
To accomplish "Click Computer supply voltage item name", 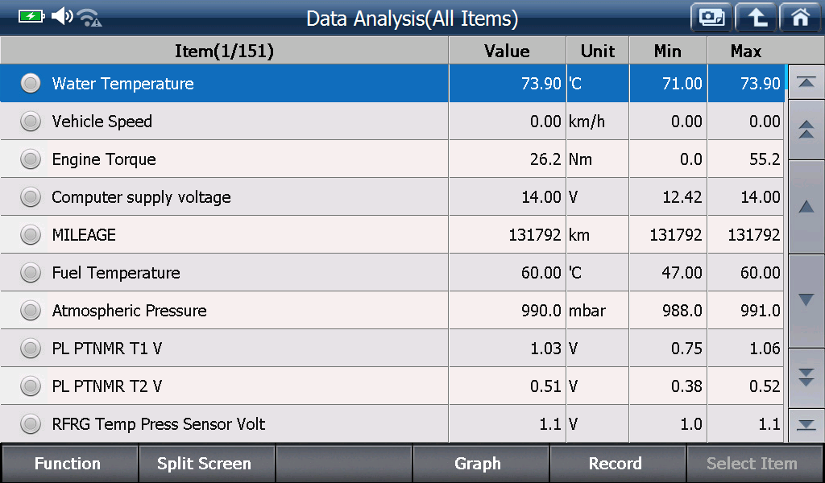I will 141,197.
